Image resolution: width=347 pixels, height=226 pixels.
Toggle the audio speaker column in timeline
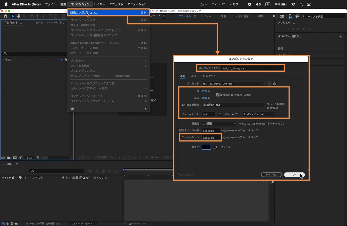(6, 178)
